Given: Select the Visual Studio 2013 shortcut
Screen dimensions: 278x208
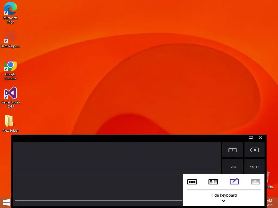Looking at the screenshot, I should pyautogui.click(x=11, y=97).
